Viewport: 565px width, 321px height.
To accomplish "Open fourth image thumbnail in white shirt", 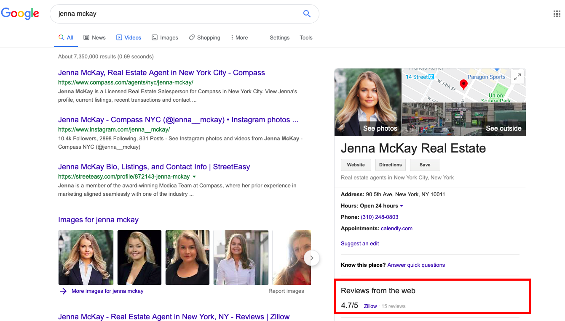I will coord(241,258).
